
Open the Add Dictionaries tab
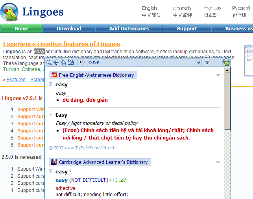coord(129,28)
